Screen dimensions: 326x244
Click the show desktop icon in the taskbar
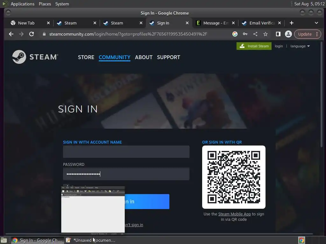pyautogui.click(x=4, y=240)
